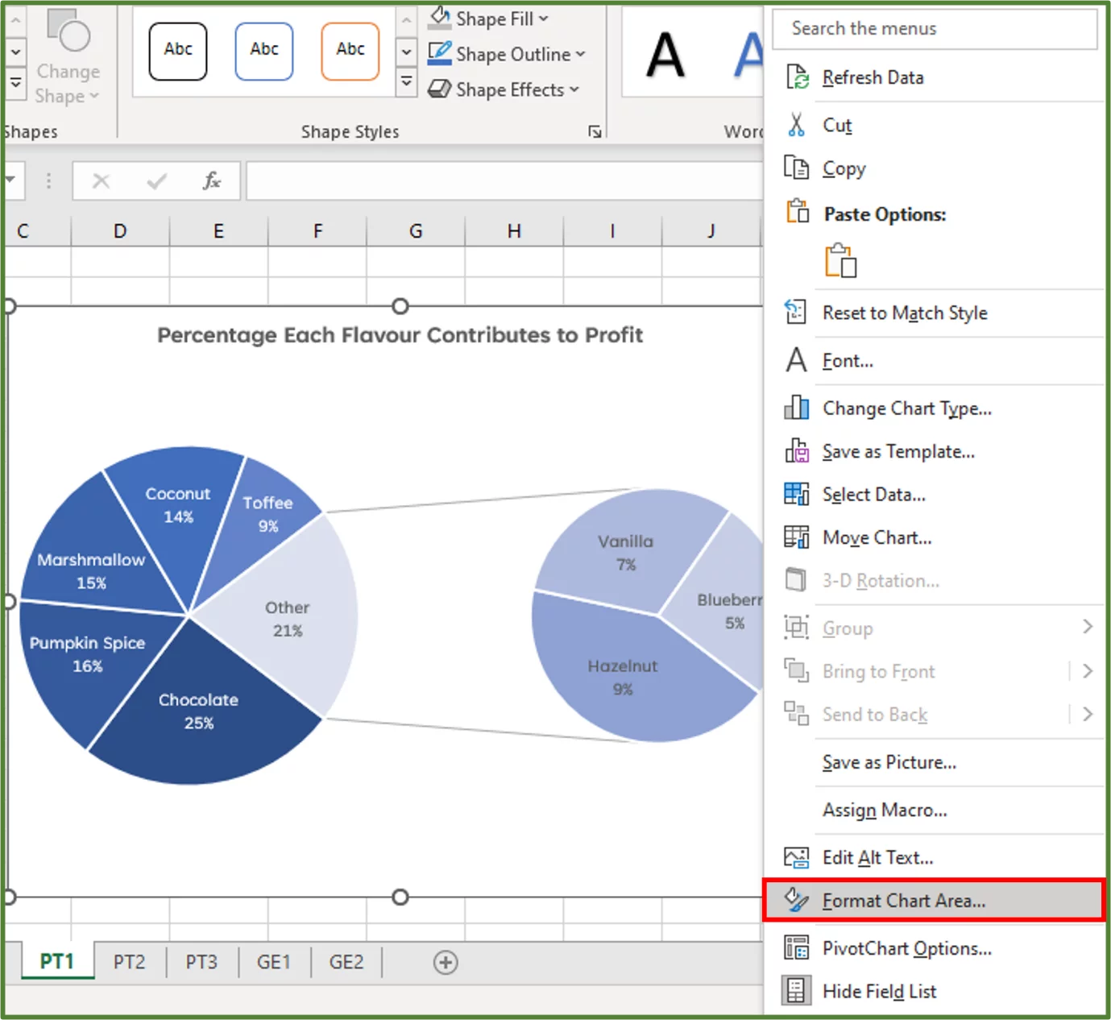Switch to the GE1 sheet tab
The width and height of the screenshot is (1111, 1020).
tap(274, 961)
